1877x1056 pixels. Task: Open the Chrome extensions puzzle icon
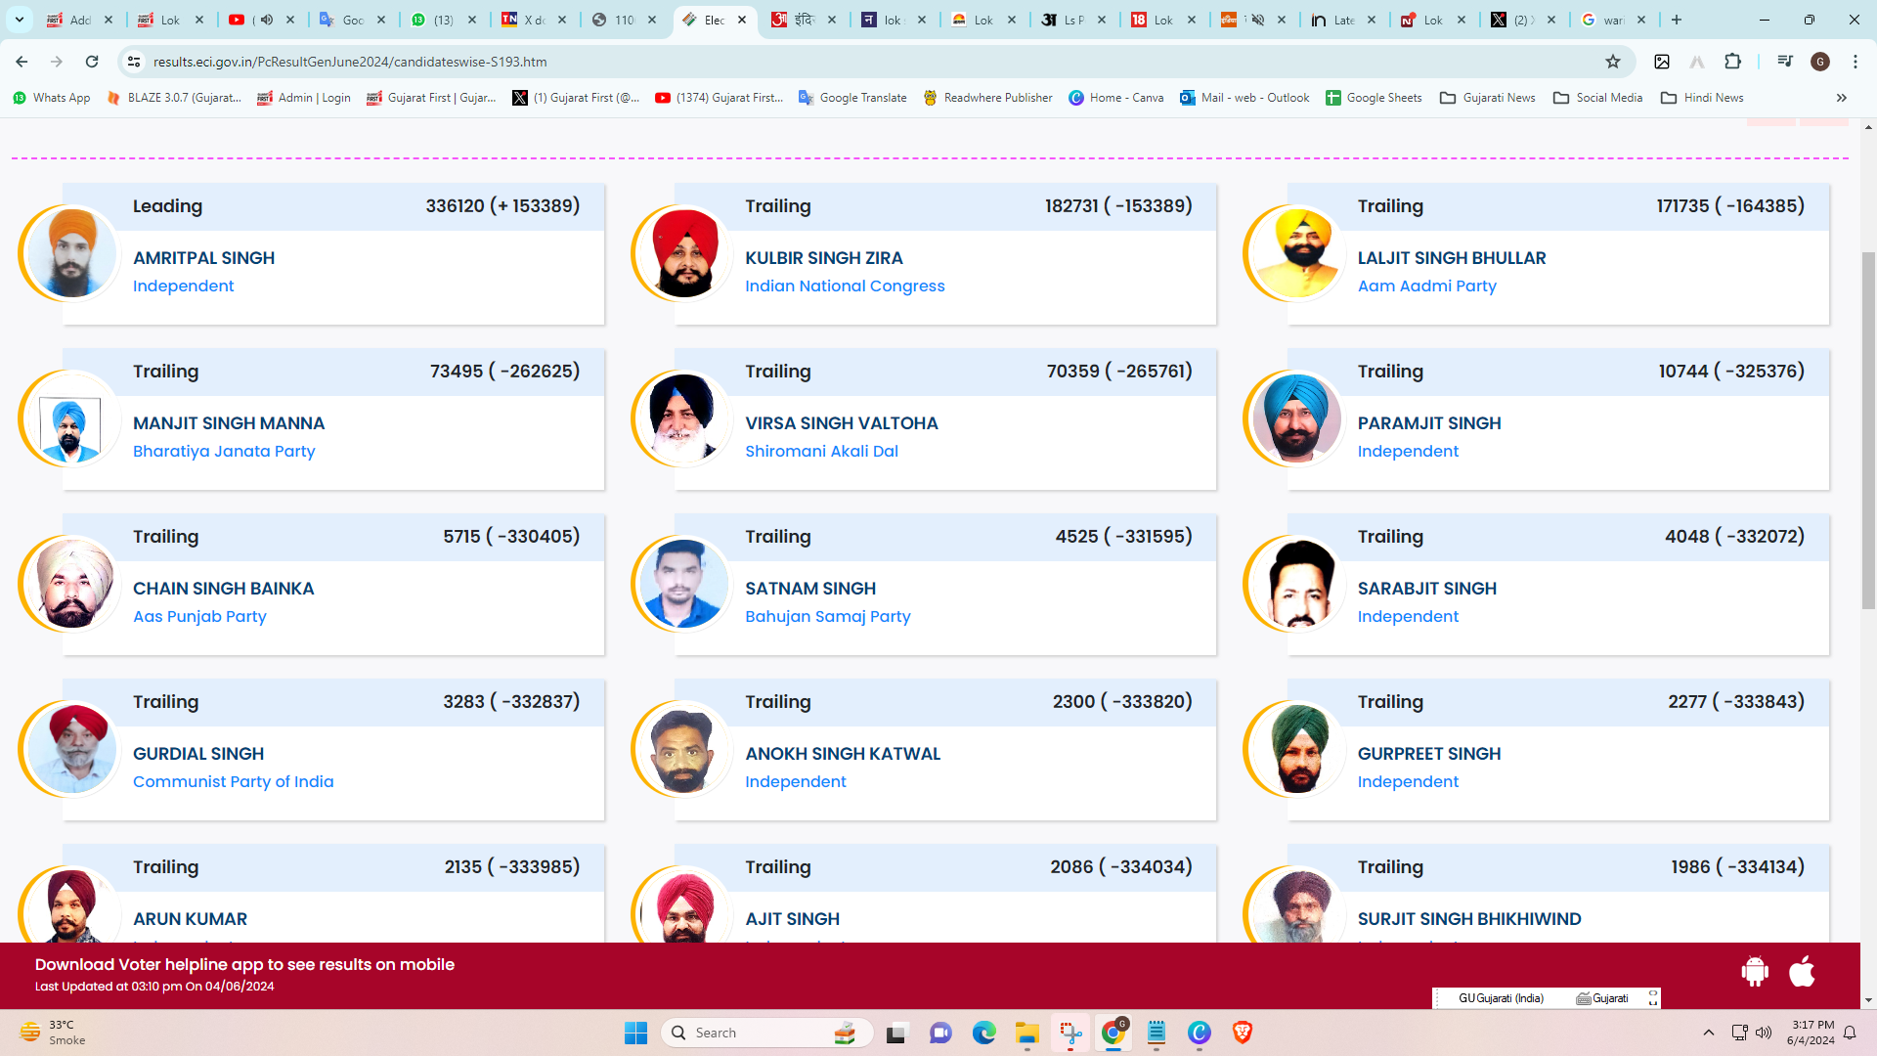(1733, 61)
